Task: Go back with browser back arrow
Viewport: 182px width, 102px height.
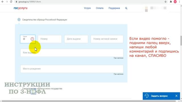Action: (3, 2)
